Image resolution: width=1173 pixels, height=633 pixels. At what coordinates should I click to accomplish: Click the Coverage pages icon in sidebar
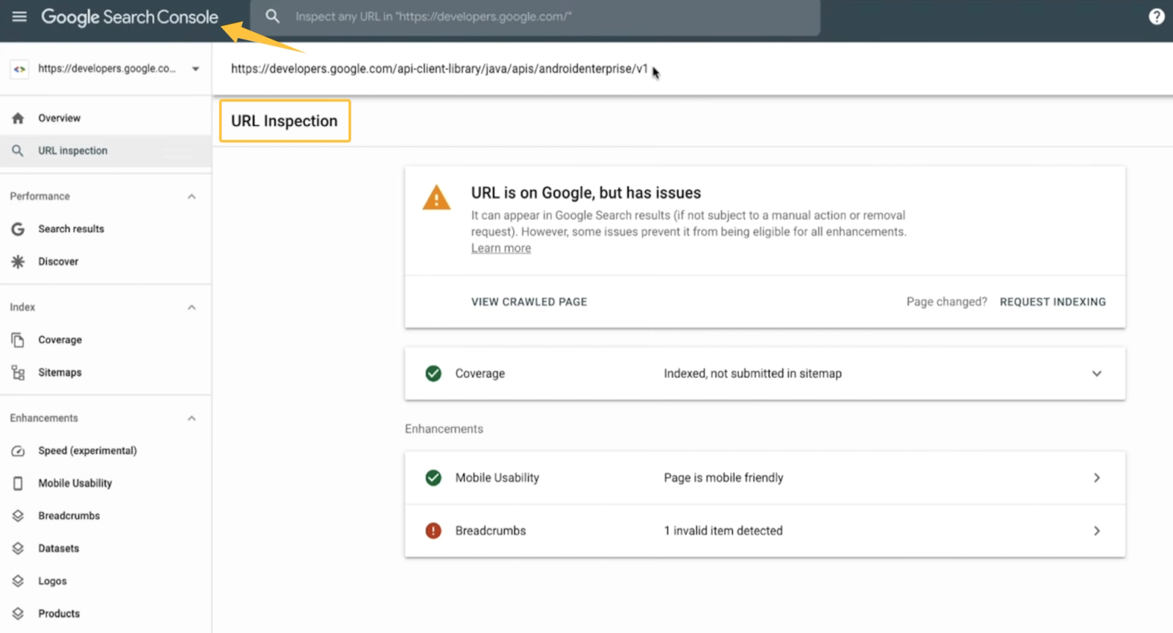pos(18,340)
